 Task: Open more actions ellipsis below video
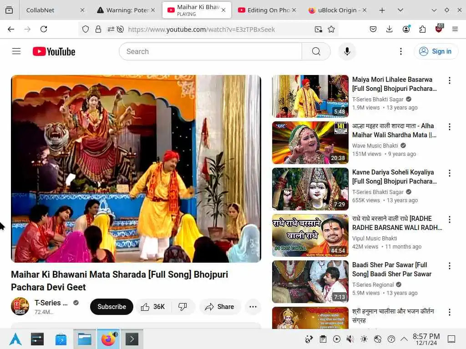[x=253, y=307]
